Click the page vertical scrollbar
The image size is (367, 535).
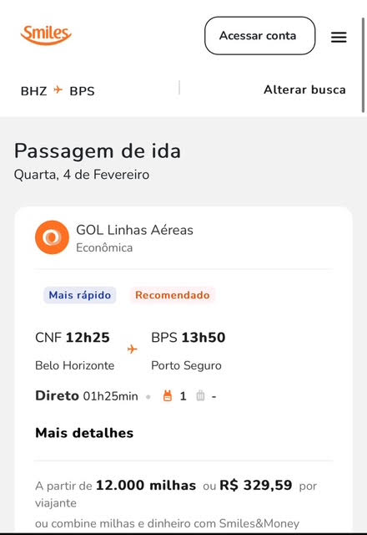pos(363,65)
